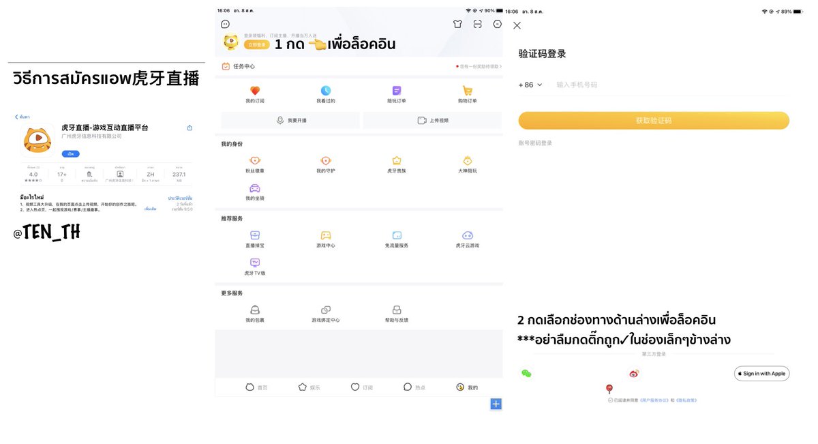Tap the Sign in with Apple button

click(761, 373)
